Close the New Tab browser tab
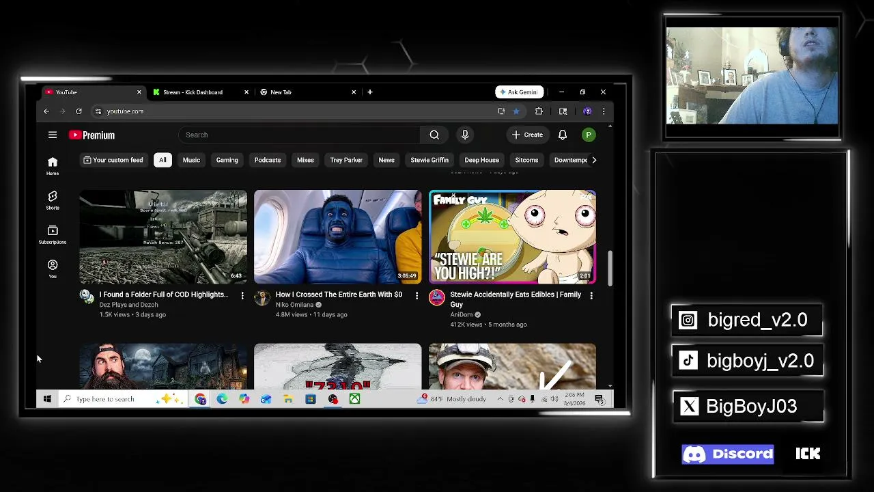This screenshot has height=492, width=874. [354, 92]
